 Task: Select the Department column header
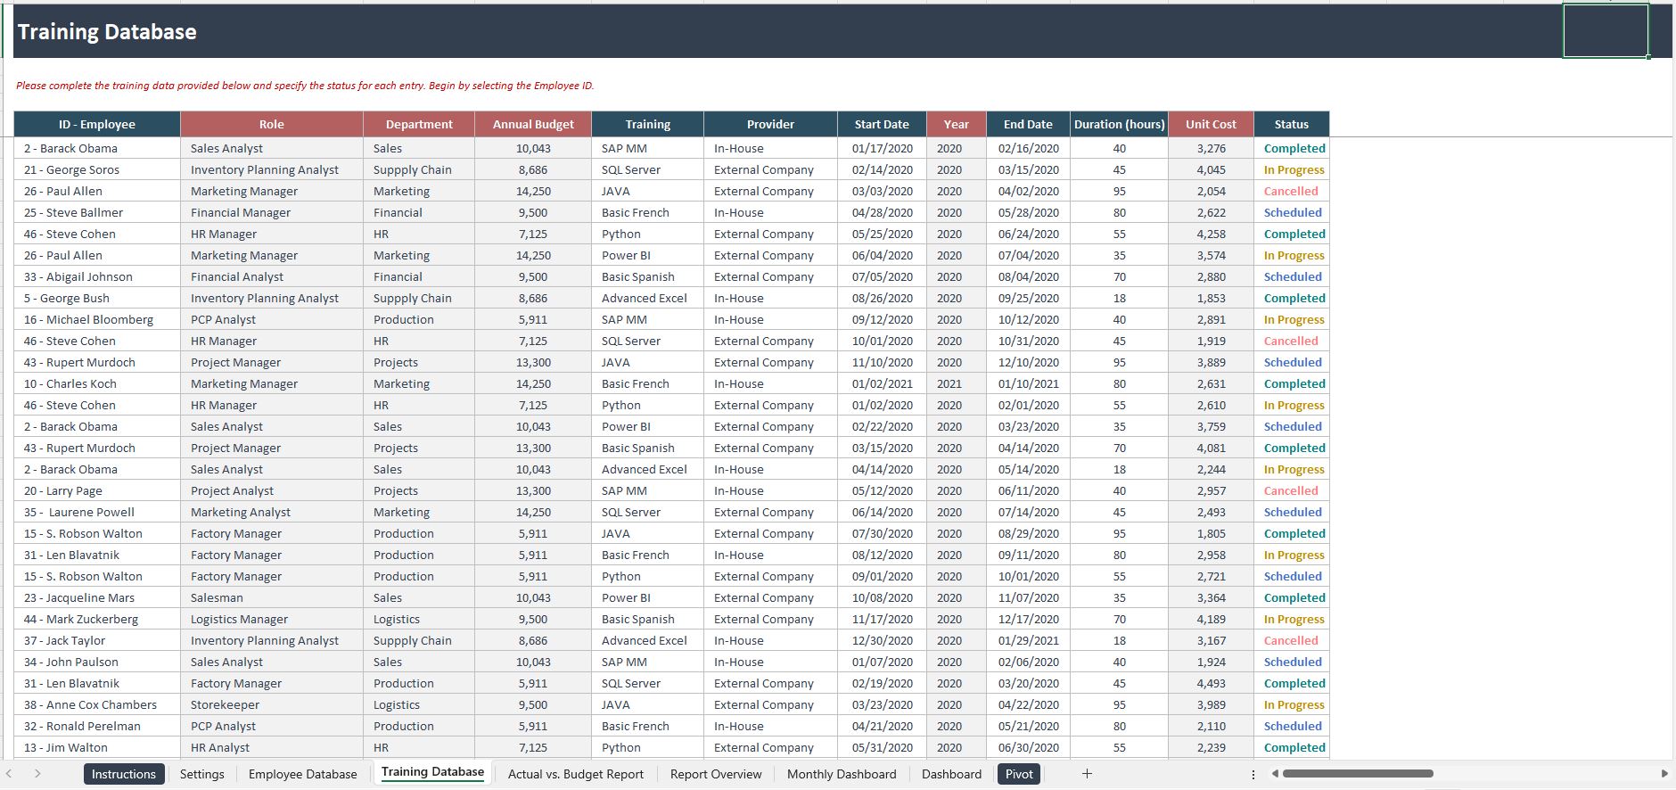point(419,124)
